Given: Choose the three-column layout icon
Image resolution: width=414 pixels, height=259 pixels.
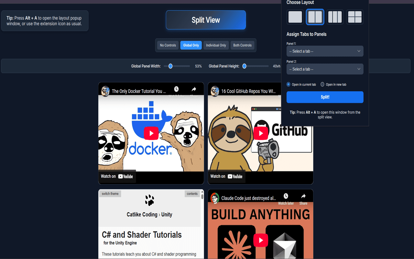Looking at the screenshot, I should tap(335, 17).
